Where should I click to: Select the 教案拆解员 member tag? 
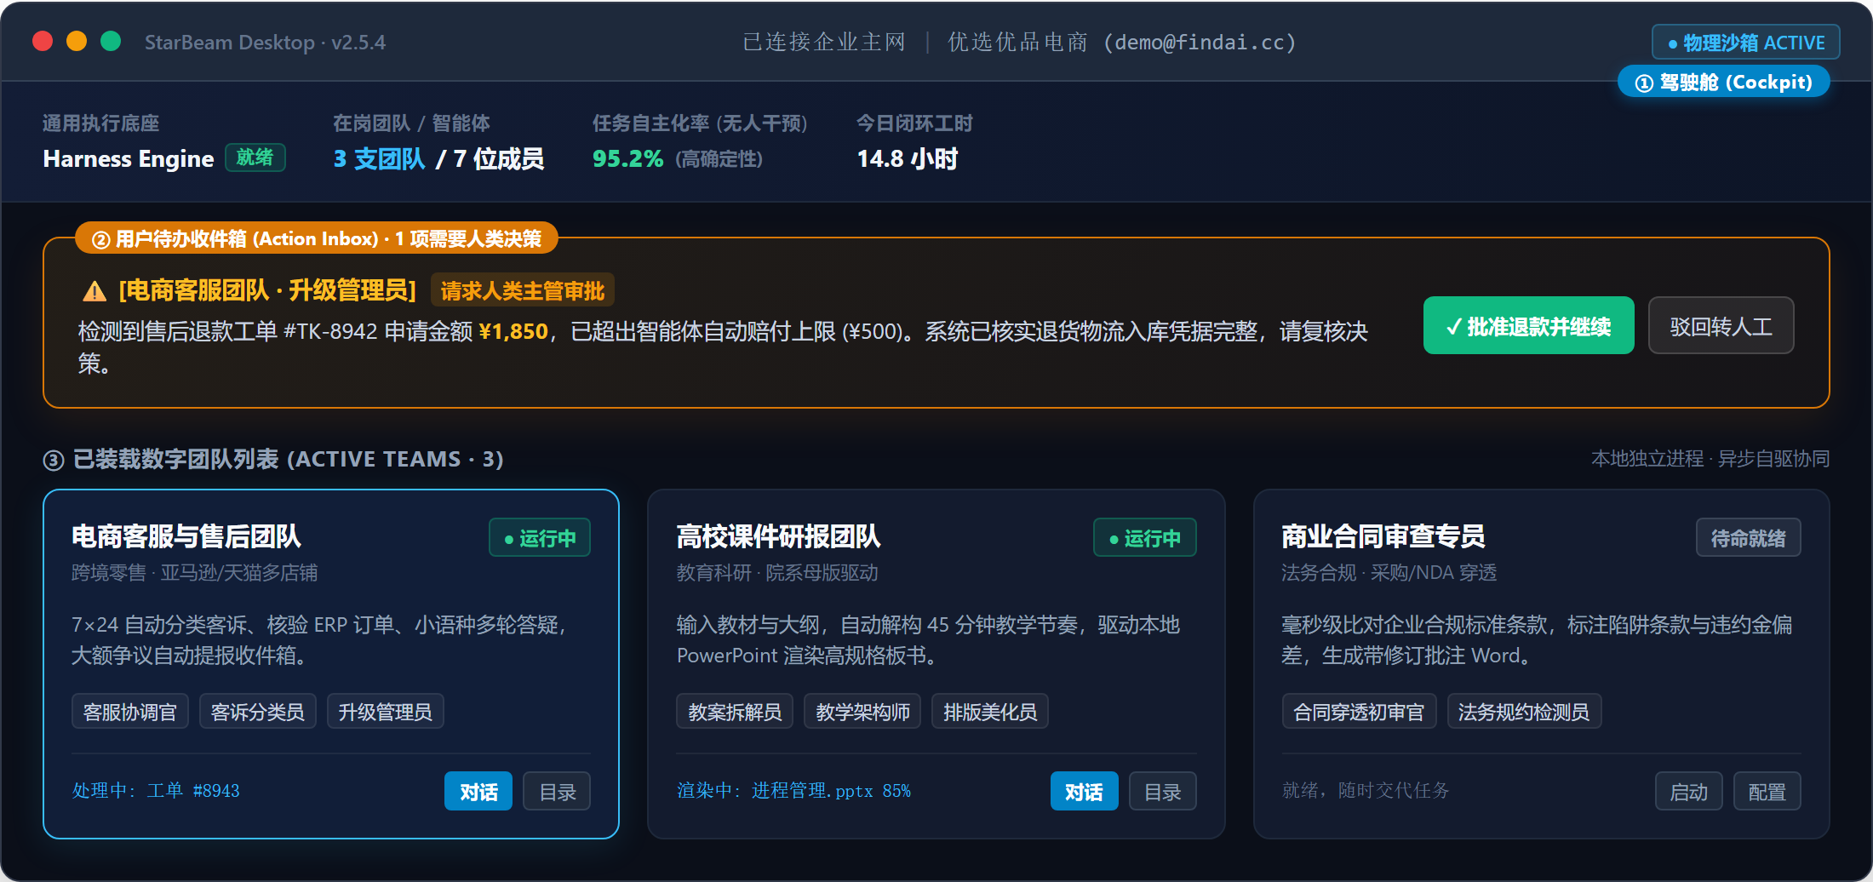(x=735, y=711)
